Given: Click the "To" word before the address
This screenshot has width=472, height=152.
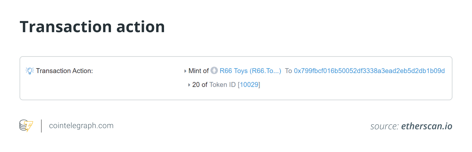Looking at the screenshot, I should click(288, 71).
